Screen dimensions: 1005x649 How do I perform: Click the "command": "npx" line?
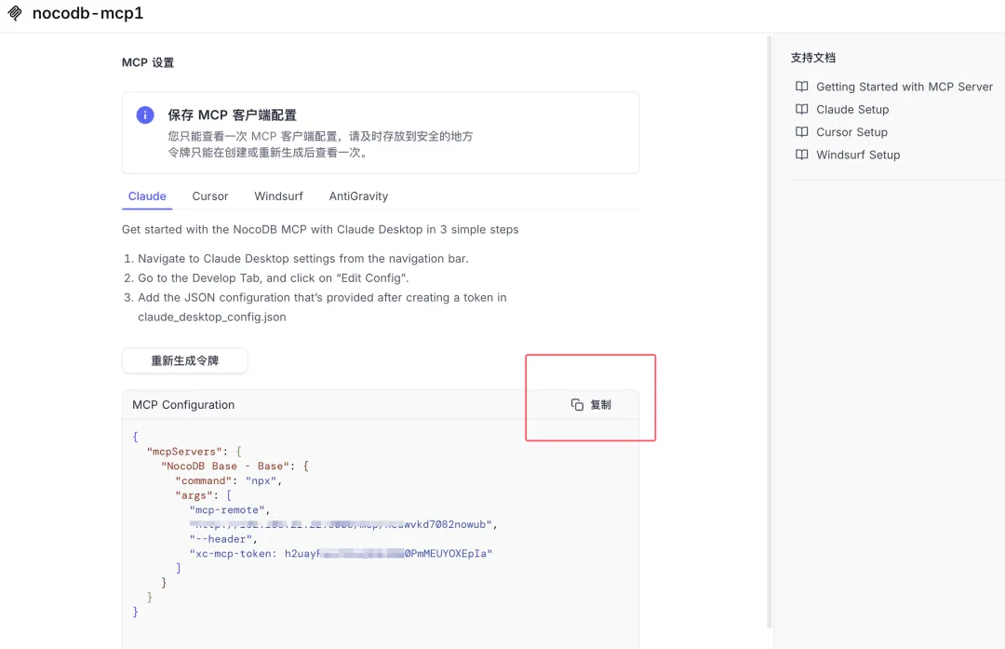click(228, 481)
